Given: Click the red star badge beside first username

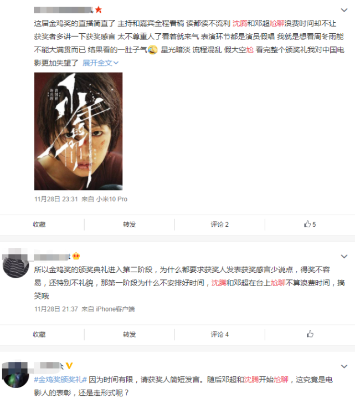Looking at the screenshot, I should 99,10.
